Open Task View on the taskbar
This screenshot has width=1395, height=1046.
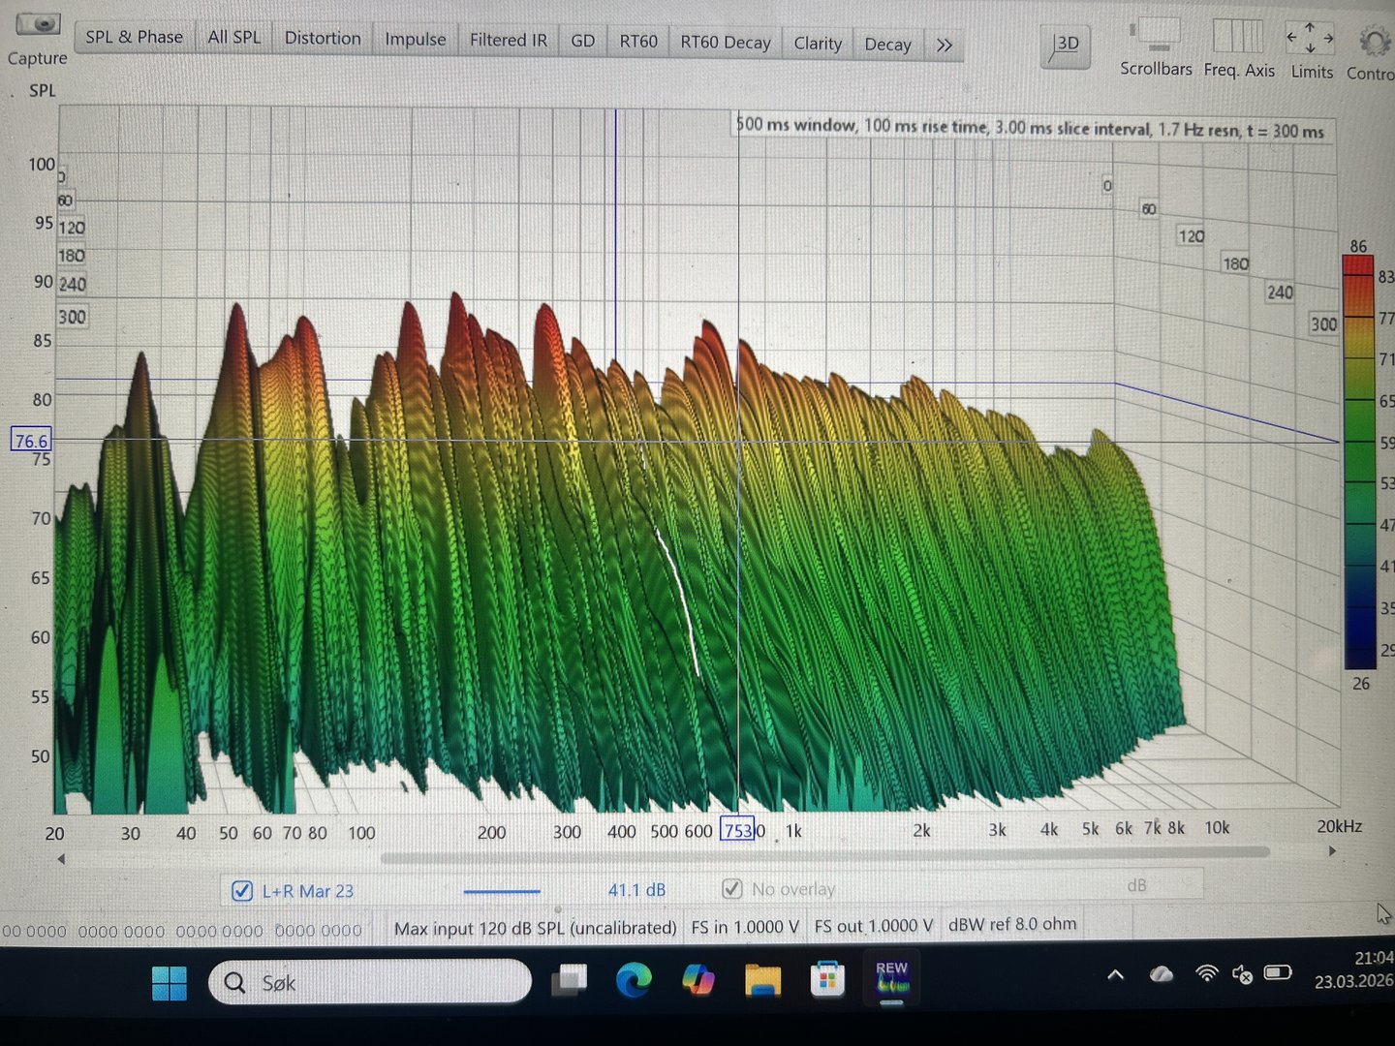(570, 981)
